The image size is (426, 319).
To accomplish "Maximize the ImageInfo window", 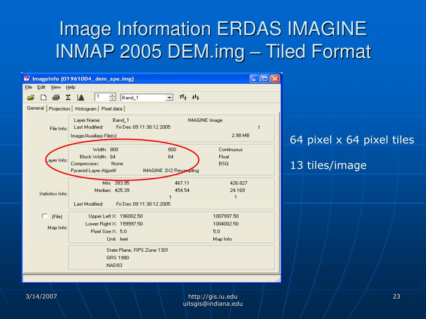I will [265, 79].
